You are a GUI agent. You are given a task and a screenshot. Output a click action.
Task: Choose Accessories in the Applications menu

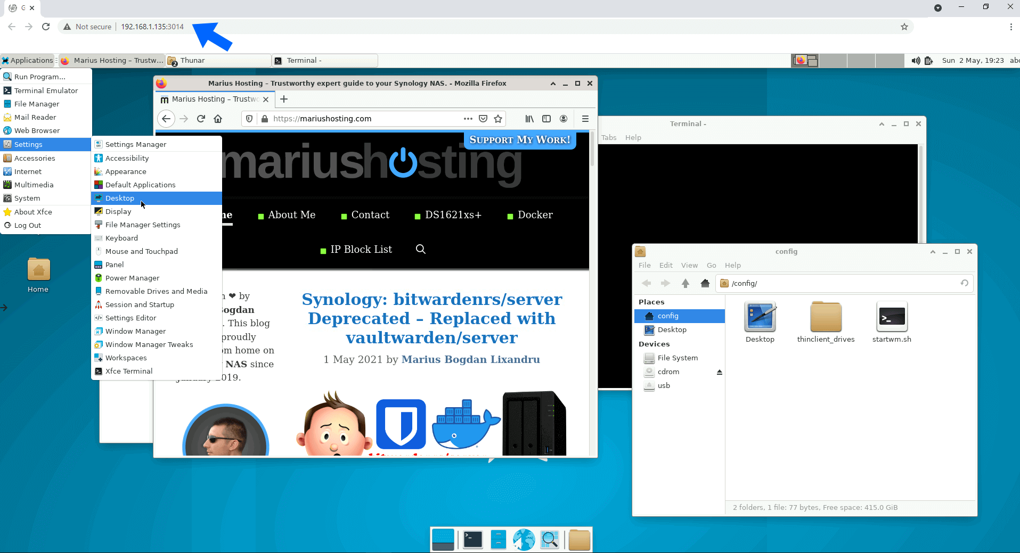pyautogui.click(x=46, y=158)
